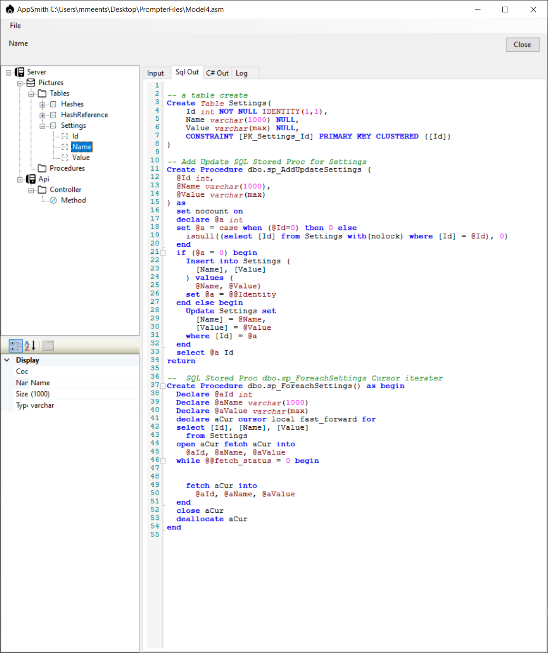Screen dimensions: 548x653
Task: Click the Method icon under Controller
Action: [54, 200]
